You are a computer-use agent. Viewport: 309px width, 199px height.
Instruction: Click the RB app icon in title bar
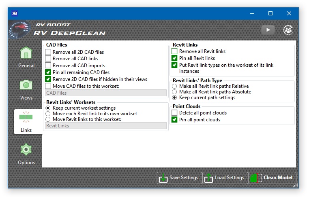coord(15,13)
